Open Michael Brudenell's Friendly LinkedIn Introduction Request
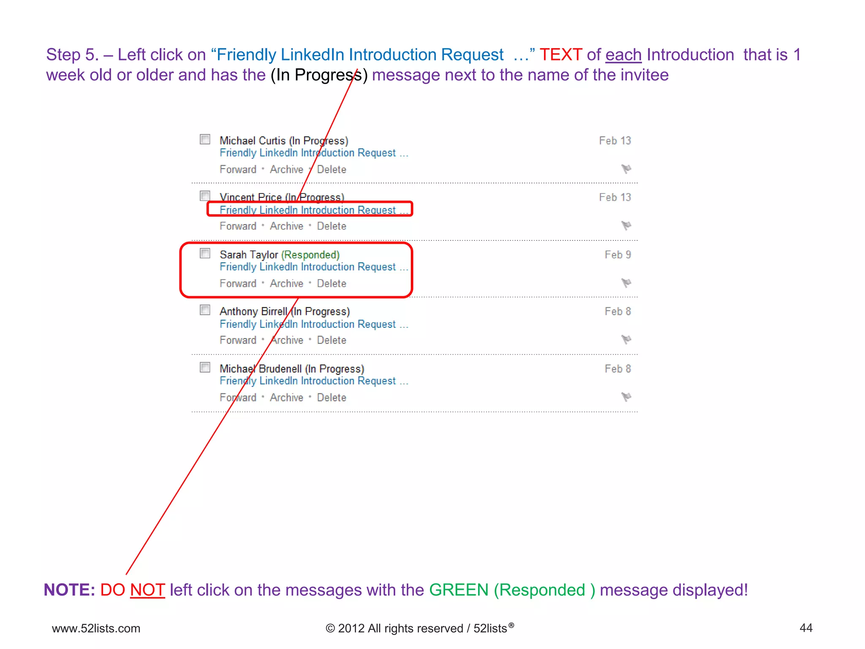The height and width of the screenshot is (649, 865). pos(314,381)
